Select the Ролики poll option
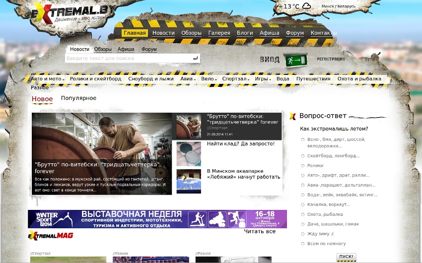This screenshot has width=422, height=263. 303,166
